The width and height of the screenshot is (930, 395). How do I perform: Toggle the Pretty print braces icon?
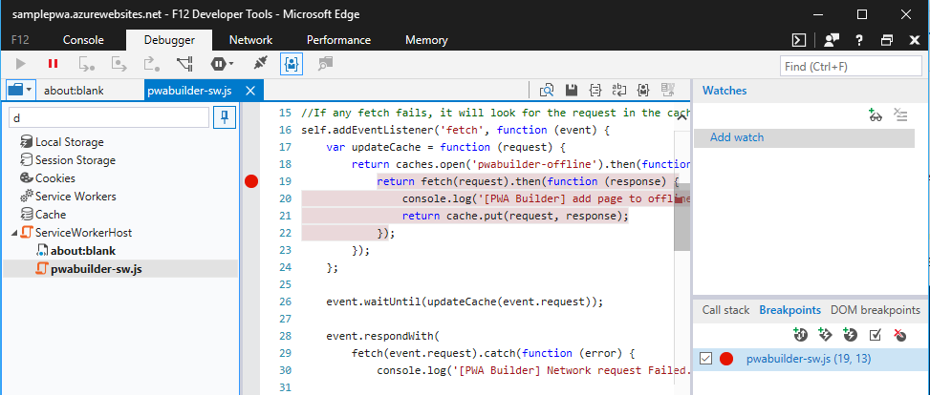click(595, 90)
